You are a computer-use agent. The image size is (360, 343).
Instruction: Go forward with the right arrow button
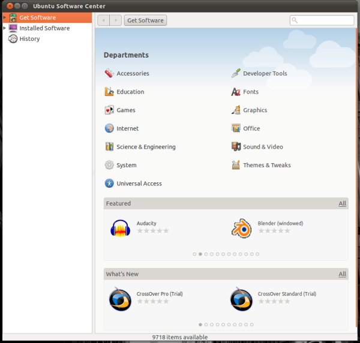pyautogui.click(x=116, y=20)
